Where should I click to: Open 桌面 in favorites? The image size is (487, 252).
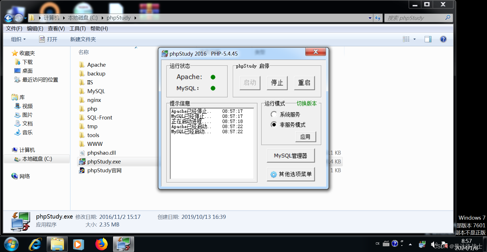point(24,71)
